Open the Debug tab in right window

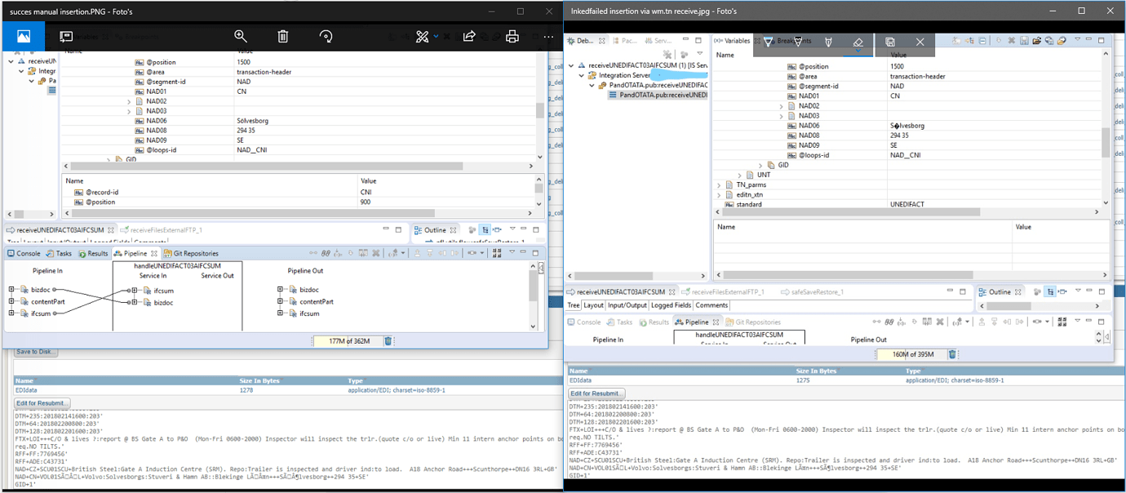584,40
